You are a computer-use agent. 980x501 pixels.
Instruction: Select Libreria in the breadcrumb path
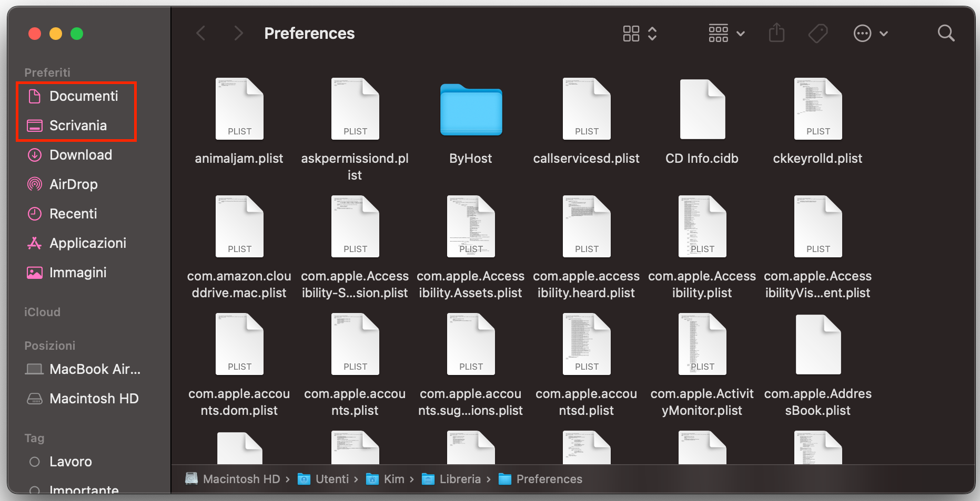460,478
